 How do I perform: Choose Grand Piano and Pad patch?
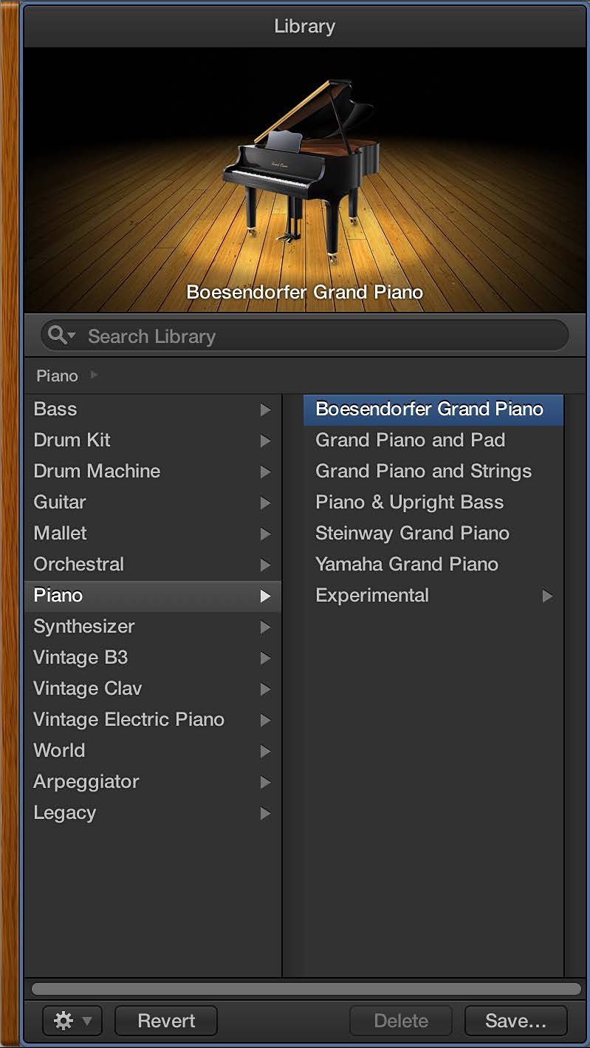tap(433, 440)
